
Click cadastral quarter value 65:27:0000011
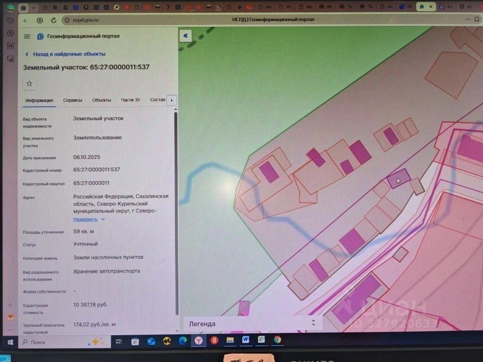(91, 183)
